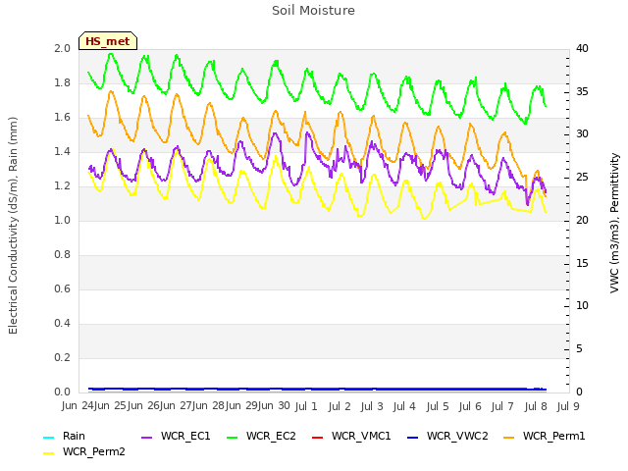Screen dimensions: 628x471
Task: Click the Jul 9 x-axis label
Action: [x=568, y=406]
